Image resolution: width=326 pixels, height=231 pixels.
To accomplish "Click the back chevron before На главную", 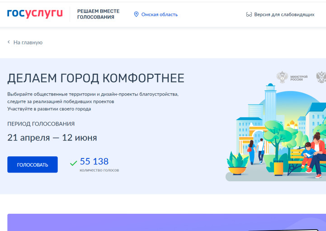I will [x=9, y=42].
